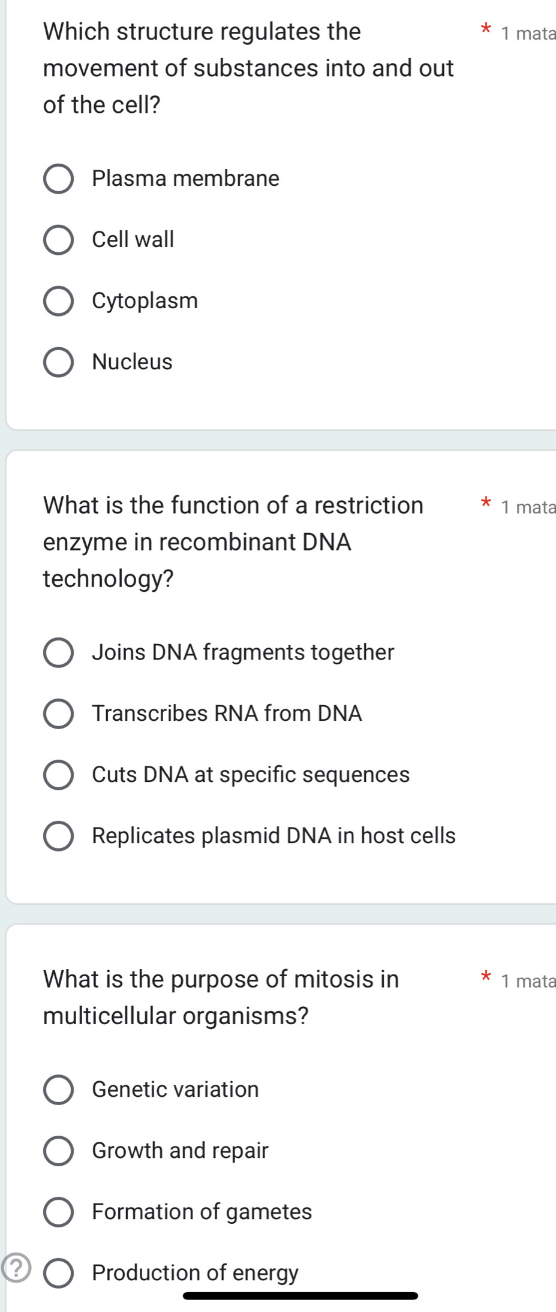
Task: Select Formation of gametes
Action: 59,1212
